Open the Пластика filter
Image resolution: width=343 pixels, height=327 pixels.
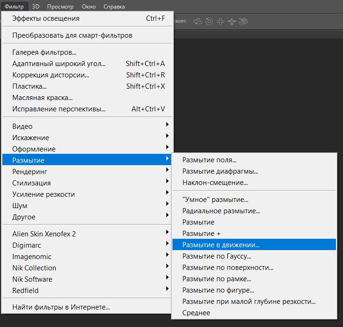[87, 86]
